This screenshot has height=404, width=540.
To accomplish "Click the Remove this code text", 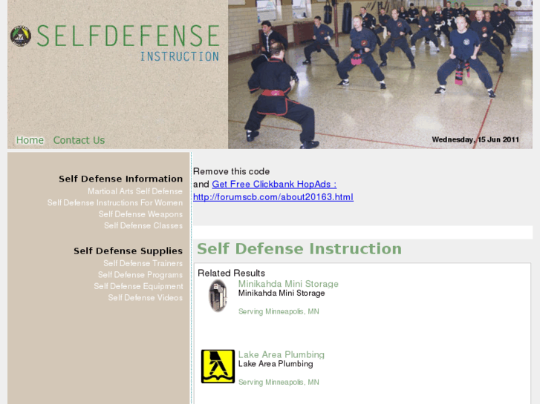I will point(232,171).
